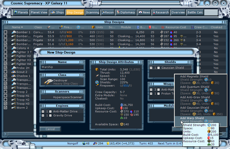The width and height of the screenshot is (230, 149).
Task: Click the Destroyer ship class icon
Action: coord(48,82)
